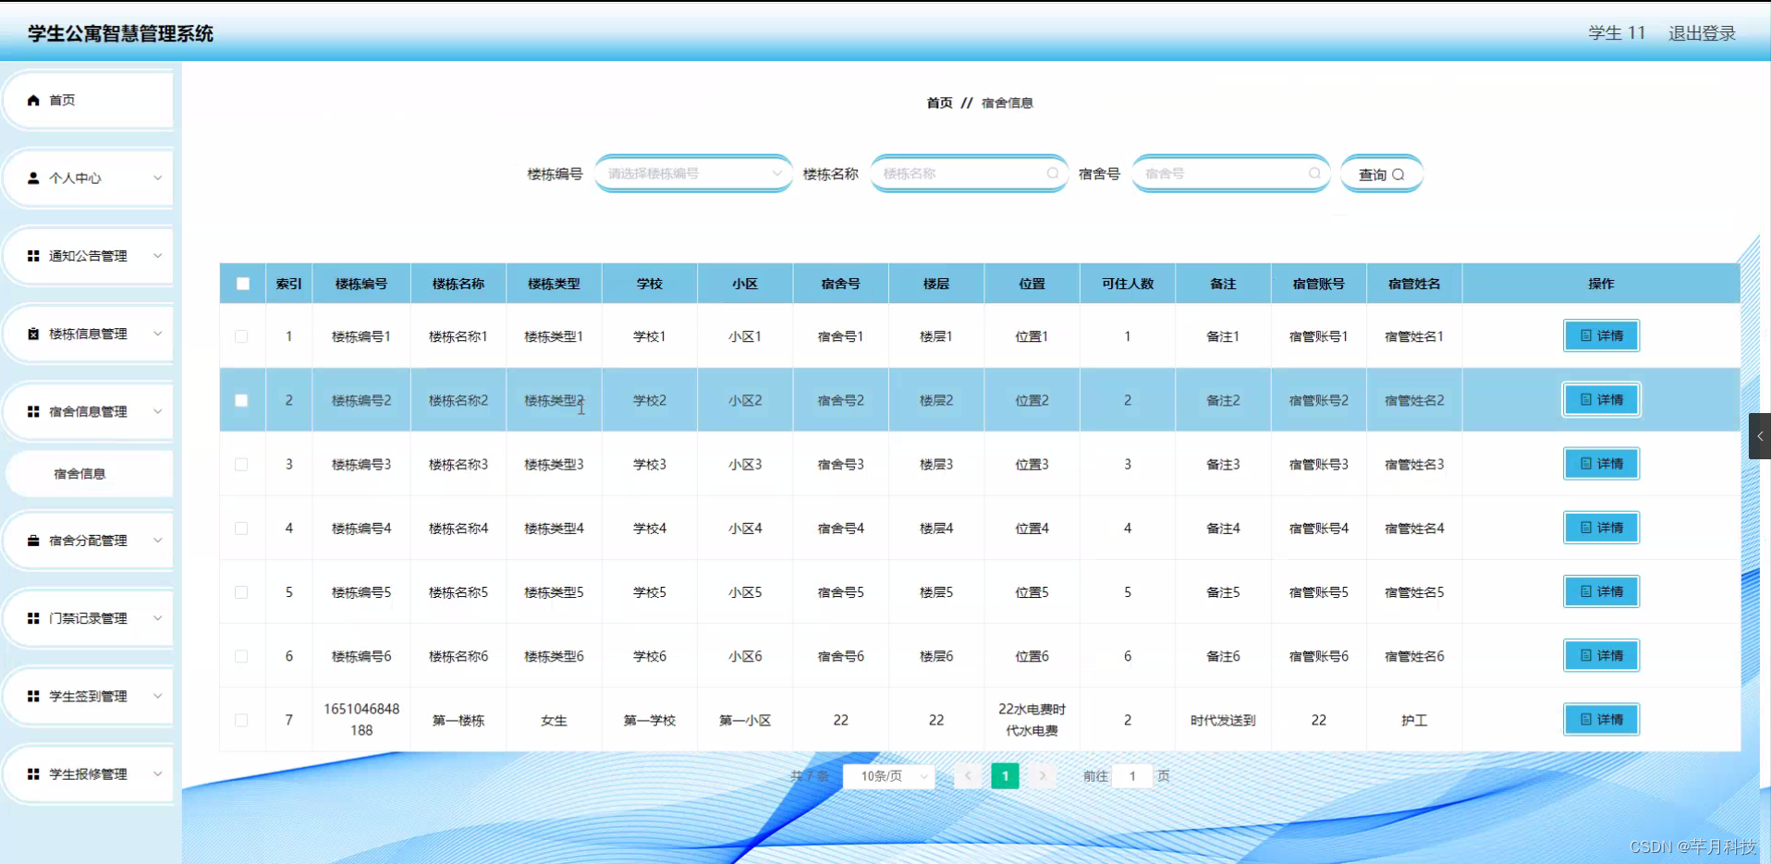Expand the 宿舍信息管理 submenu
The height and width of the screenshot is (864, 1771).
click(x=88, y=411)
